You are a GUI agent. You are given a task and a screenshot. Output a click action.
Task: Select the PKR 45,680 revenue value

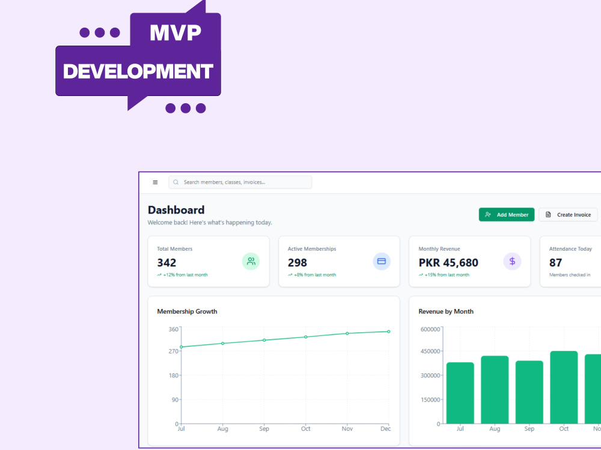(448, 263)
